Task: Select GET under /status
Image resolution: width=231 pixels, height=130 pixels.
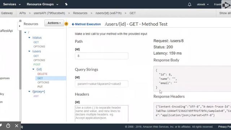Action: point(36,42)
